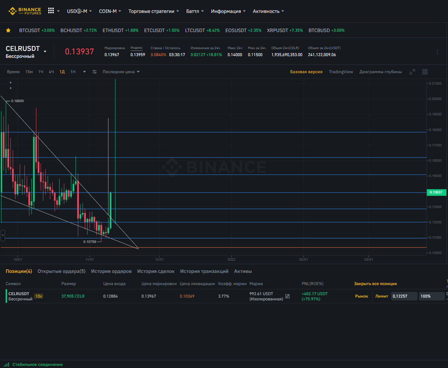Click the favorites star icon
Image resolution: width=448 pixels, height=368 pixels.
click(x=8, y=30)
